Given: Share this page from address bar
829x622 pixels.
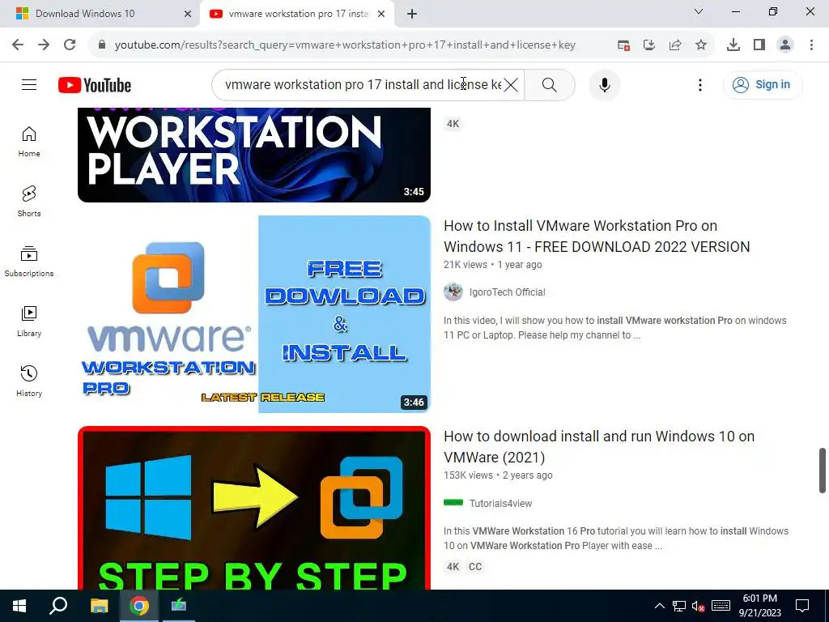Looking at the screenshot, I should (675, 45).
